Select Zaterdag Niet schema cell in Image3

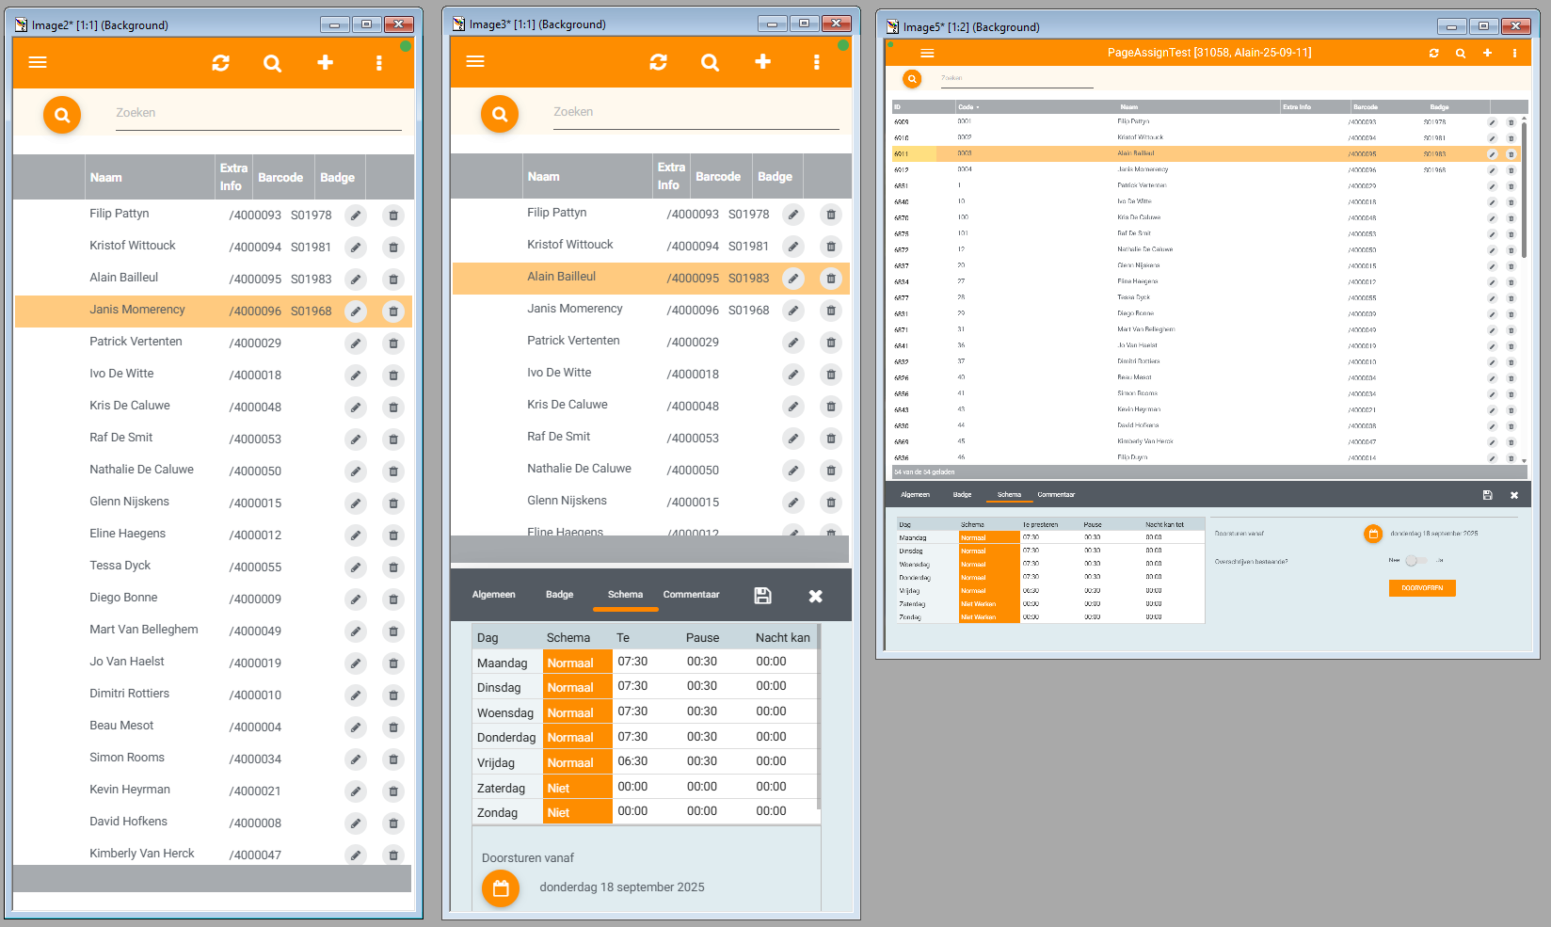(577, 788)
